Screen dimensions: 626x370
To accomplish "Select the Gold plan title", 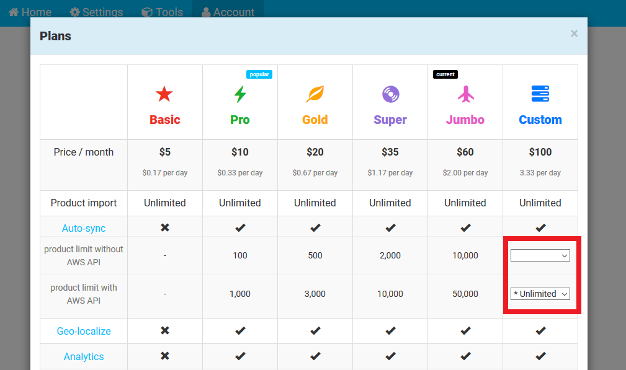I will coord(315,120).
